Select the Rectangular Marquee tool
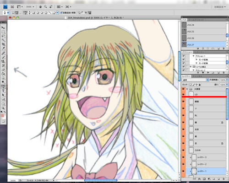 [3, 32]
